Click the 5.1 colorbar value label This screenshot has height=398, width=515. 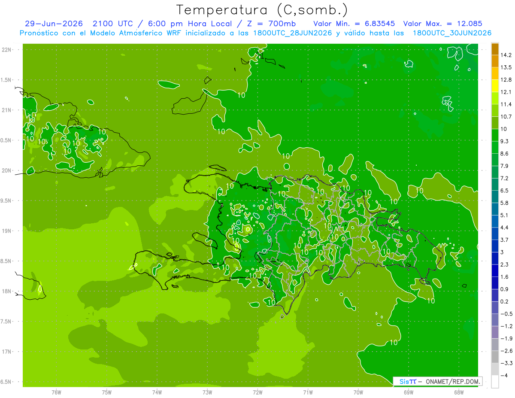click(x=505, y=215)
